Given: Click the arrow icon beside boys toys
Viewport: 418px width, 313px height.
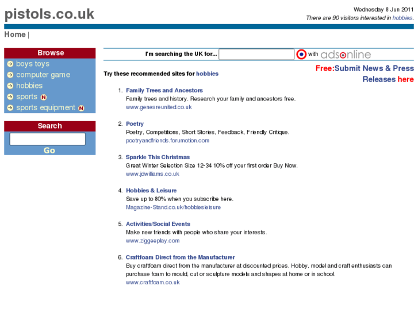Looking at the screenshot, I should (x=10, y=64).
